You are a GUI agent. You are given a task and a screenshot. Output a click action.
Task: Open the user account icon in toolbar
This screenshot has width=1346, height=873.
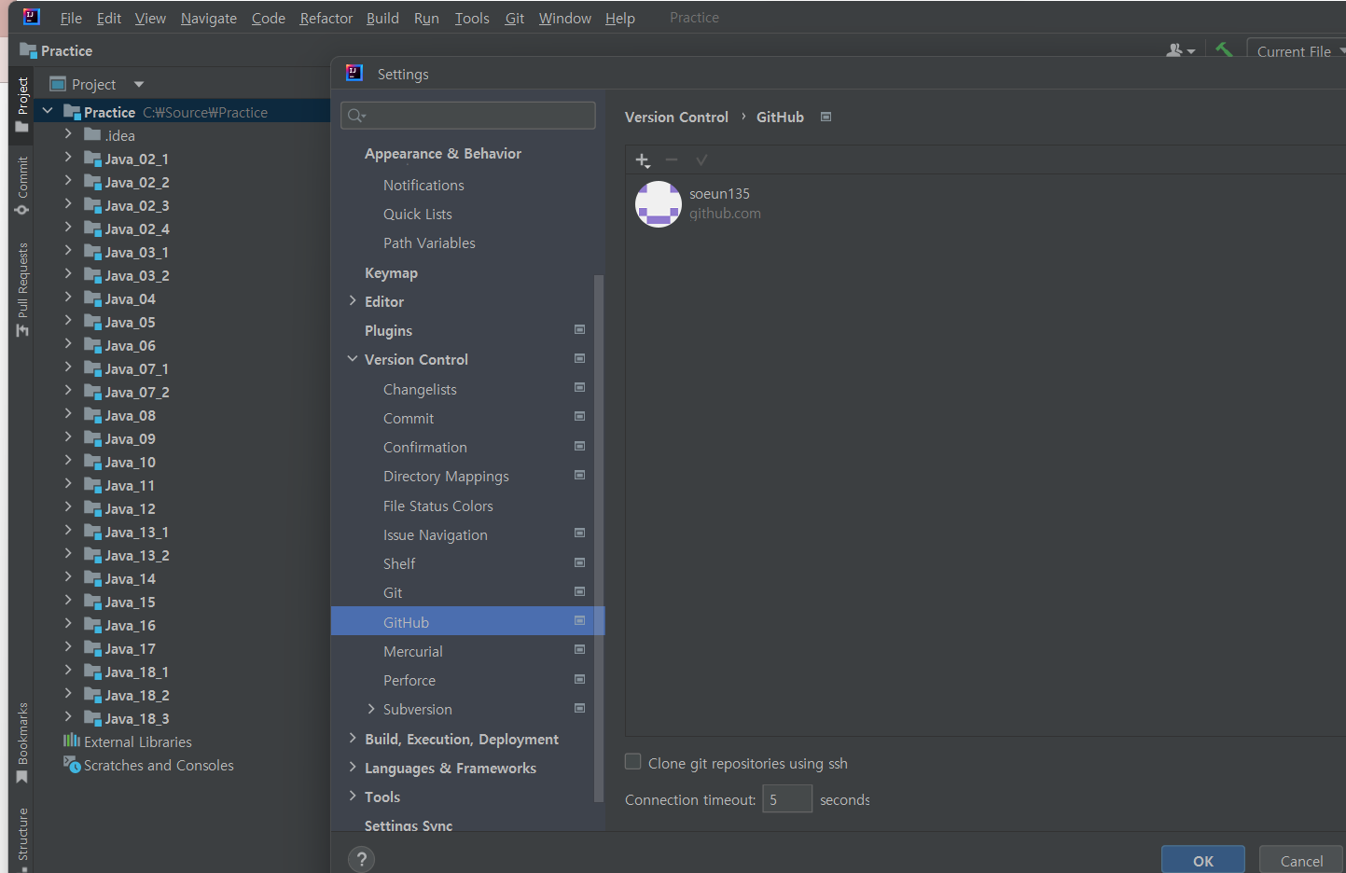1179,50
